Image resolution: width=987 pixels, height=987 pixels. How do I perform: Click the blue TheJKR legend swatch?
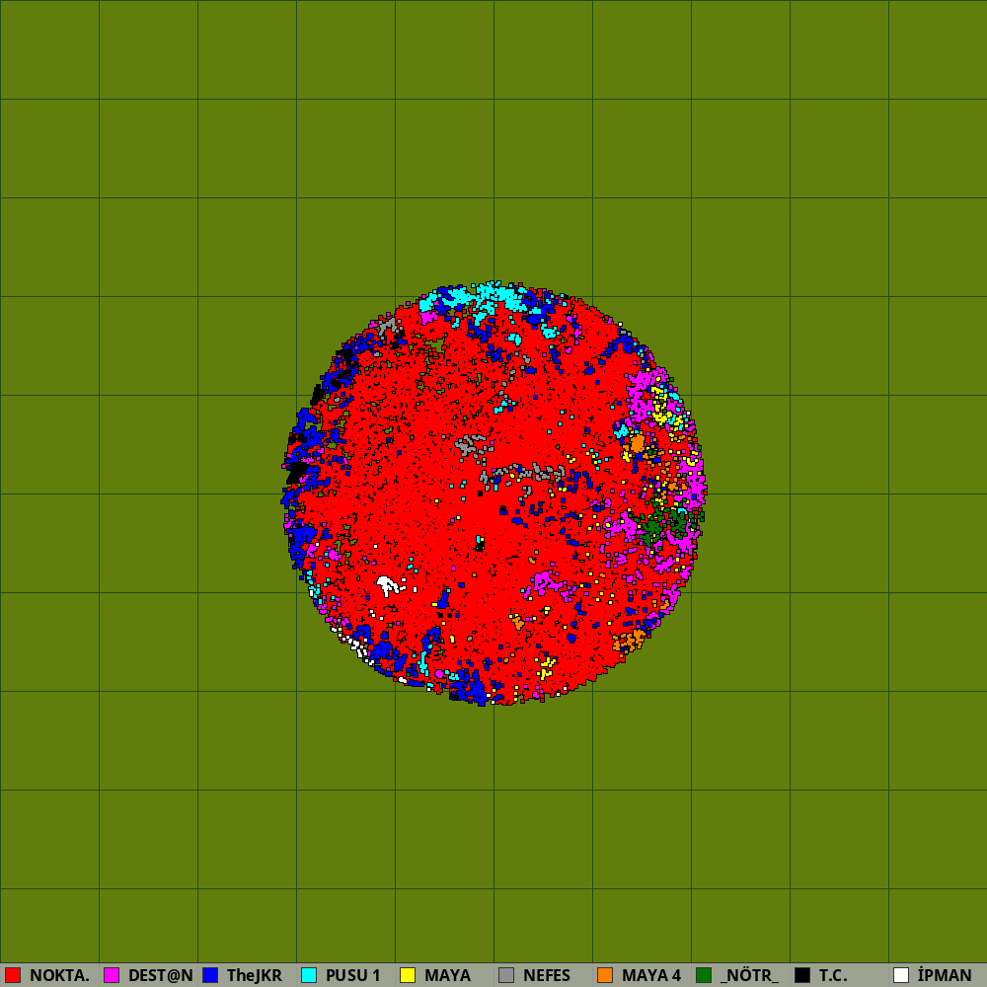coord(210,975)
